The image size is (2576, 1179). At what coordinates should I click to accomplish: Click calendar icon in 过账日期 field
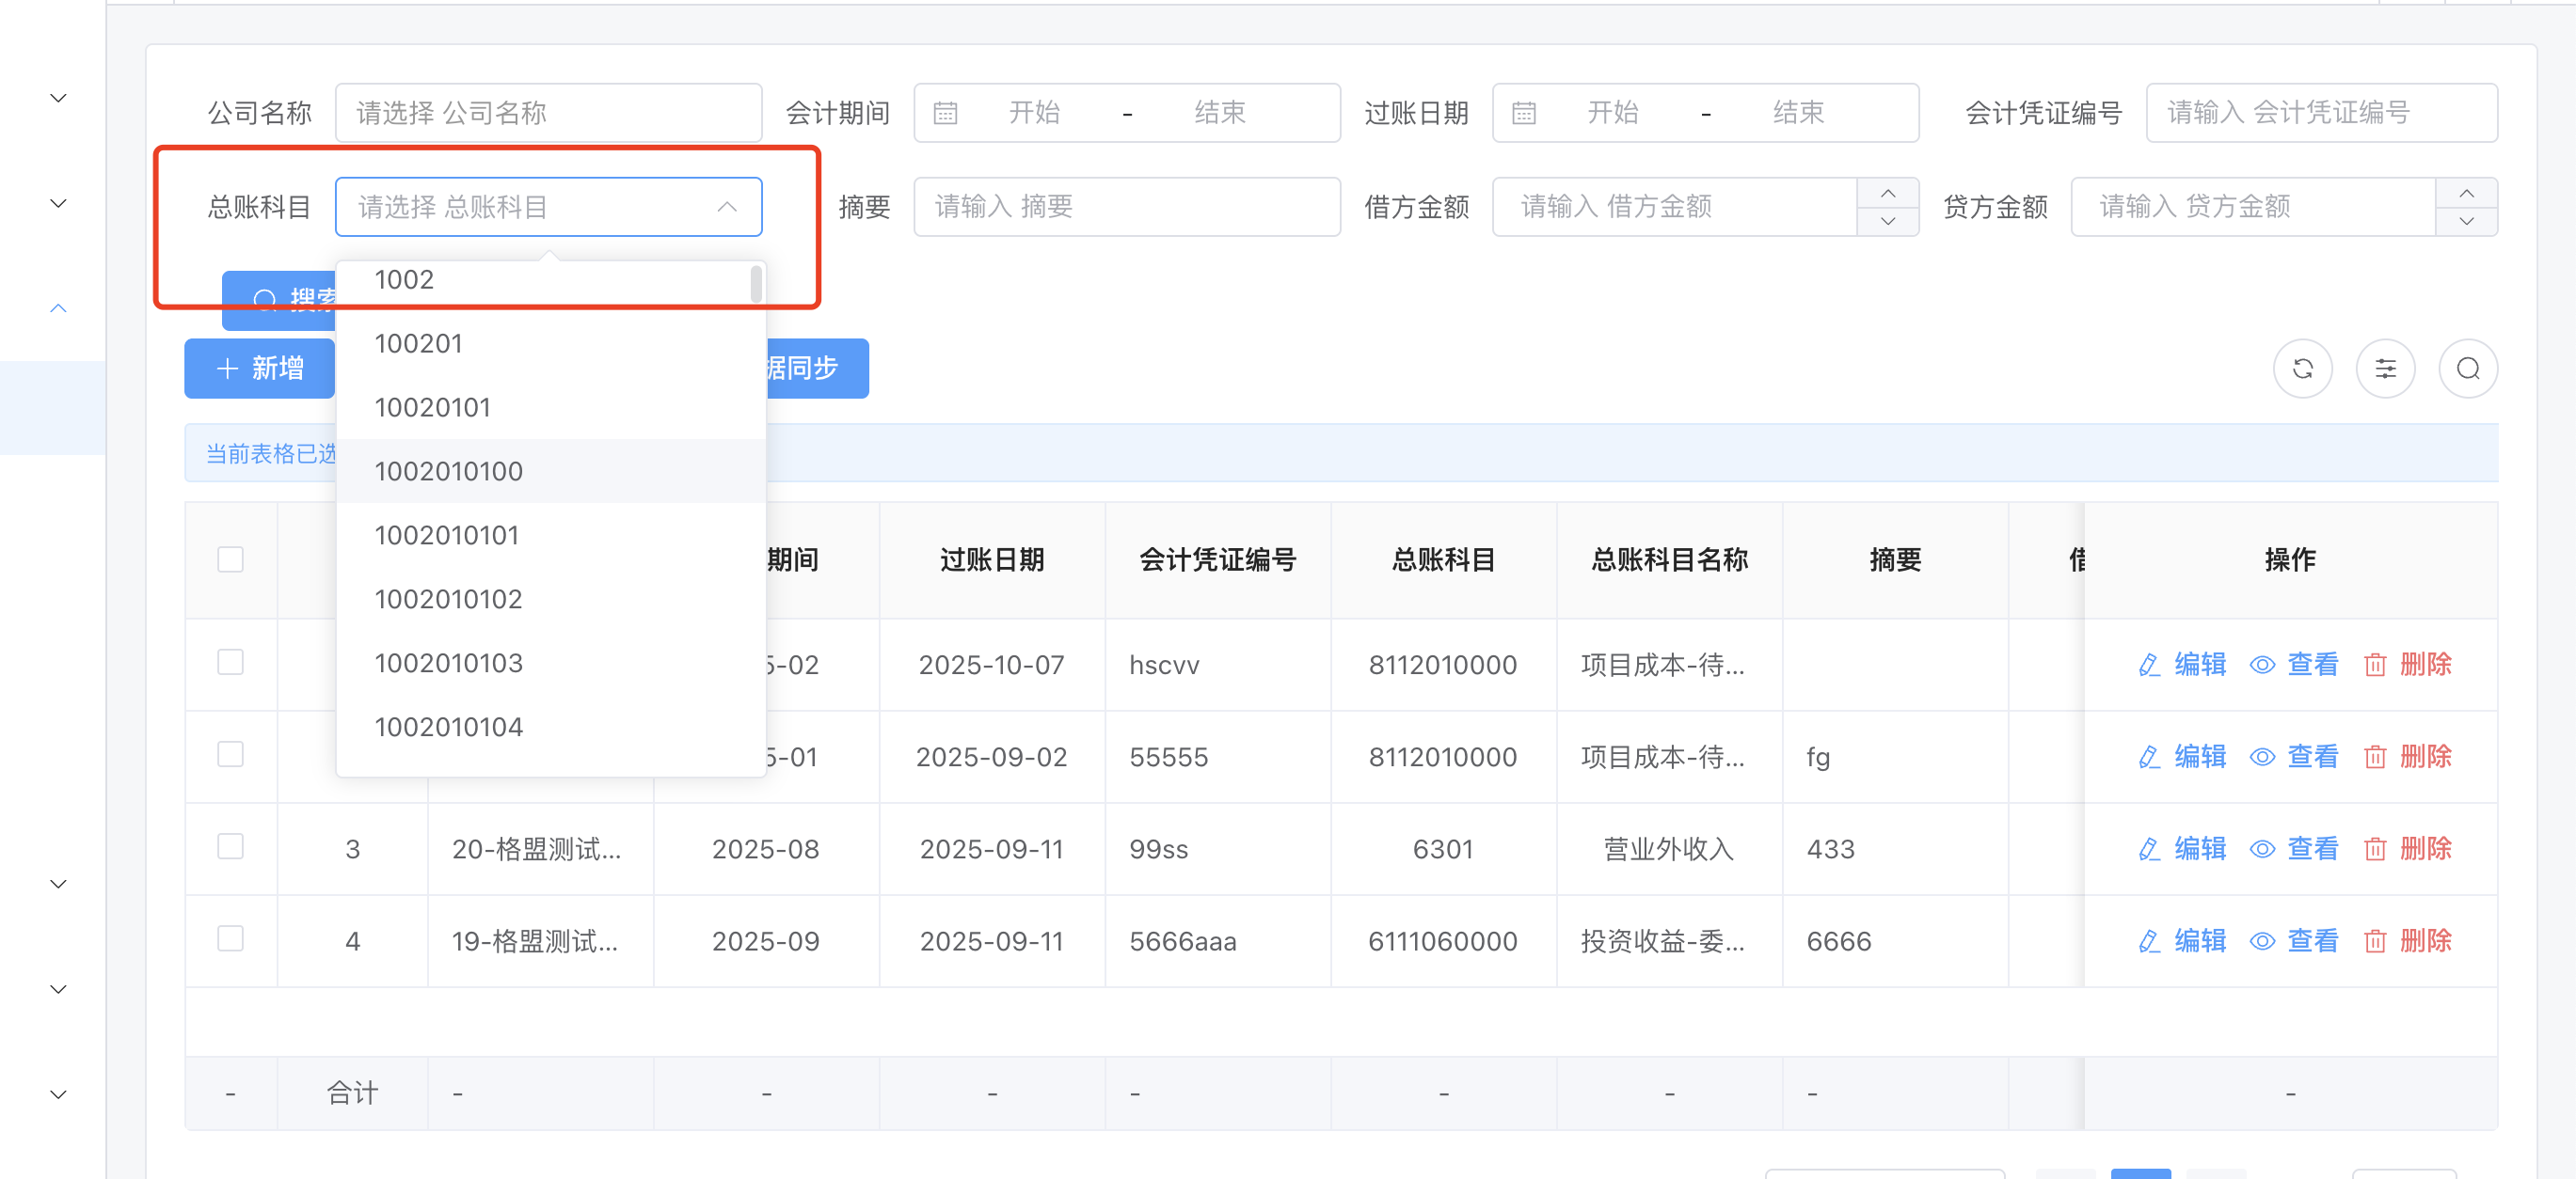click(x=1523, y=113)
